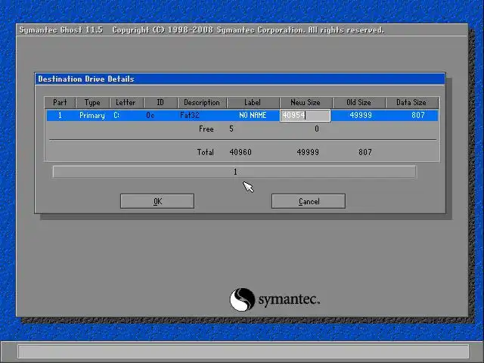484x363 pixels.
Task: Click the Destination Drive Details title bar
Action: (240, 79)
